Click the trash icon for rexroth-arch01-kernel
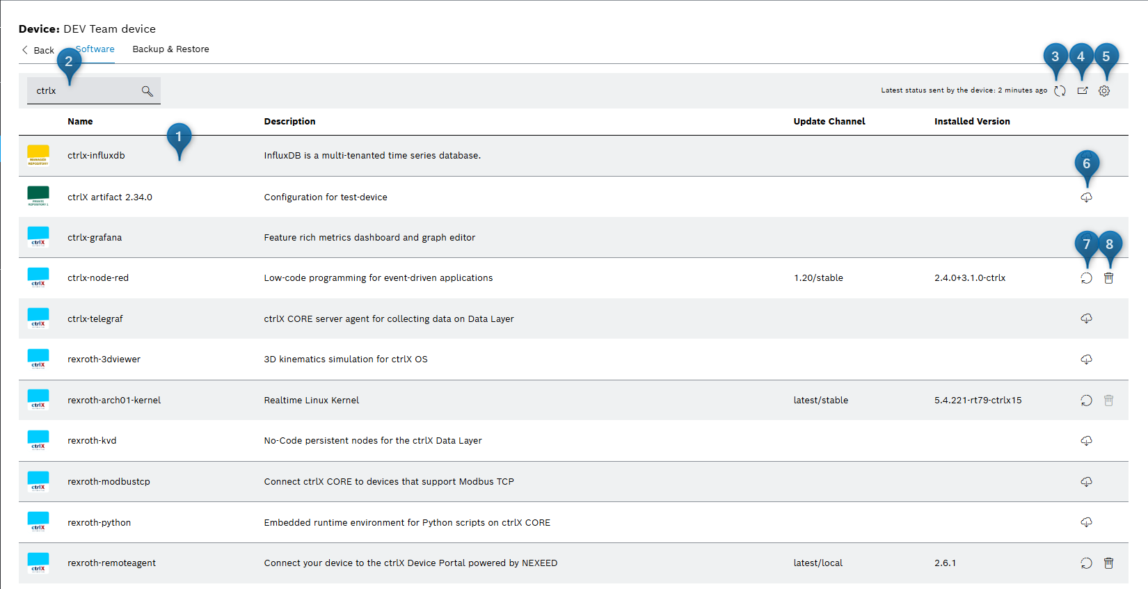Viewport: 1148px width, 589px height. (1109, 401)
